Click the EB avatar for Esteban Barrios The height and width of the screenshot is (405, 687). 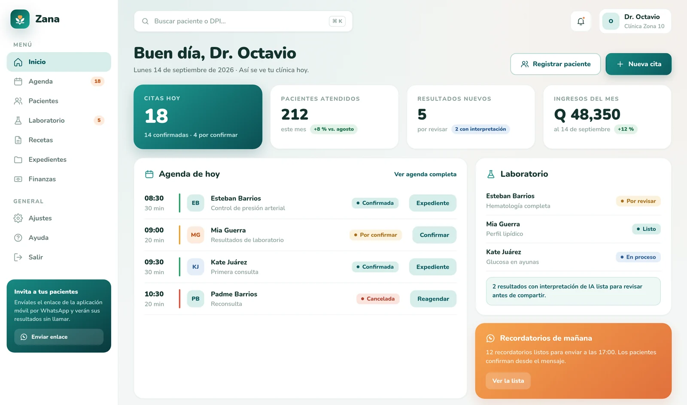195,203
